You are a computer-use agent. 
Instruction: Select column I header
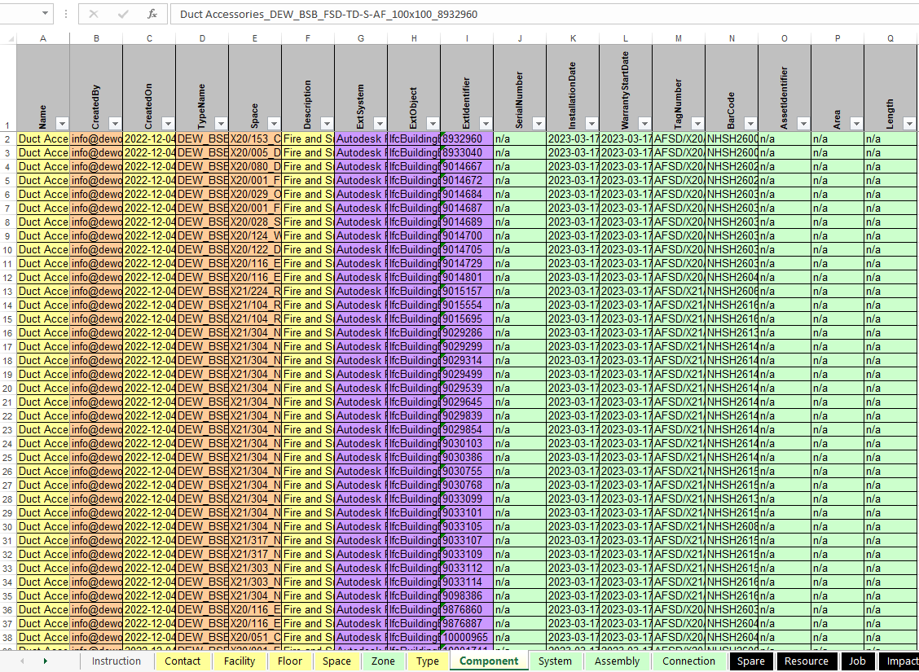[x=467, y=38]
